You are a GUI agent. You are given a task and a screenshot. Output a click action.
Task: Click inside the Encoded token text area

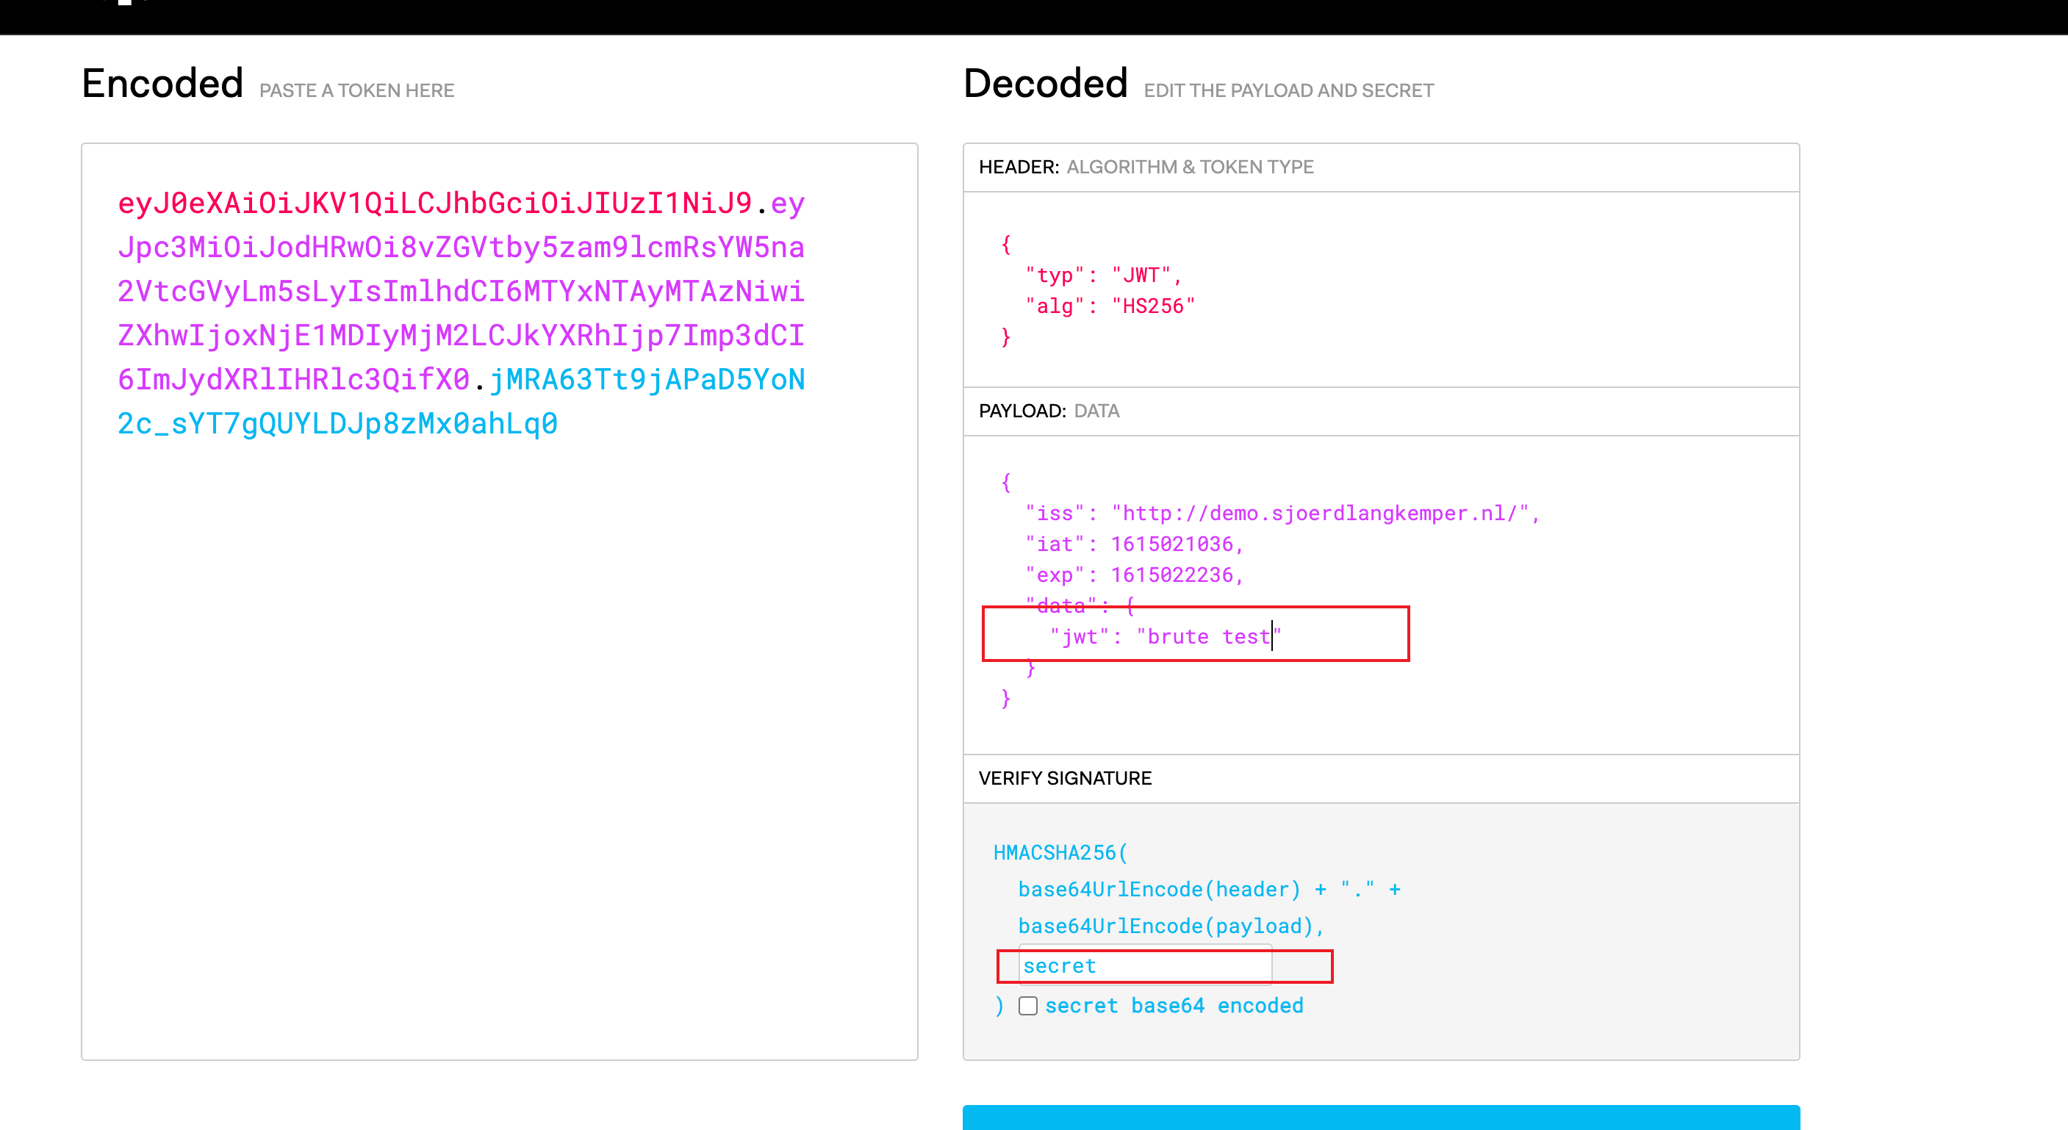pyautogui.click(x=498, y=682)
